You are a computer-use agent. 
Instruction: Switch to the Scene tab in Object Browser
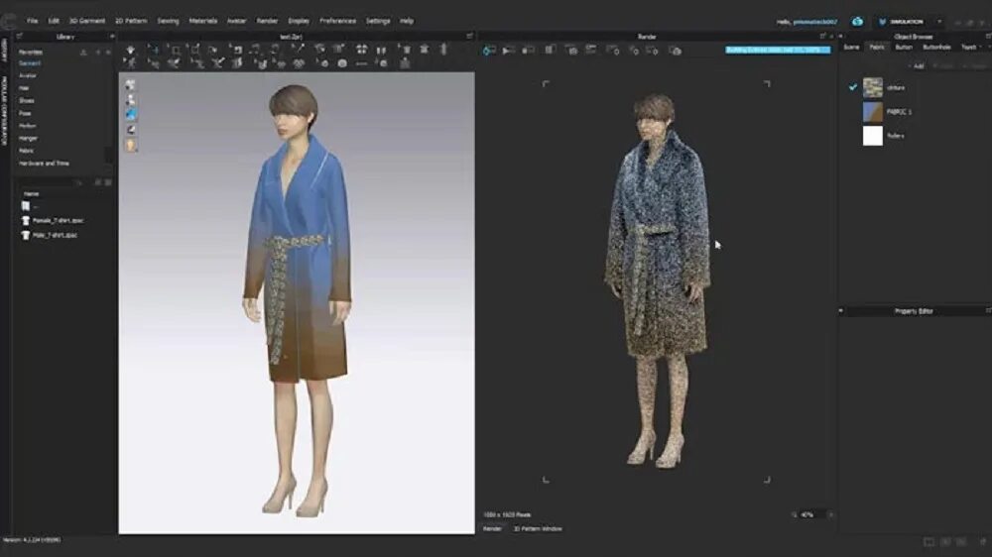coord(851,48)
